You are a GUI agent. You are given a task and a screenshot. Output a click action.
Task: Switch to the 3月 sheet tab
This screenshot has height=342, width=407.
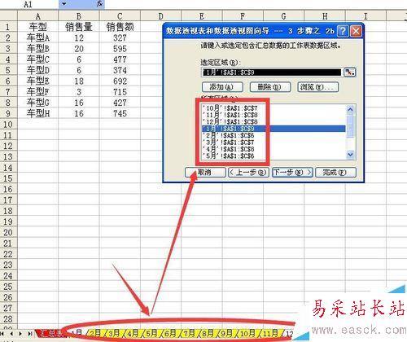(x=114, y=333)
